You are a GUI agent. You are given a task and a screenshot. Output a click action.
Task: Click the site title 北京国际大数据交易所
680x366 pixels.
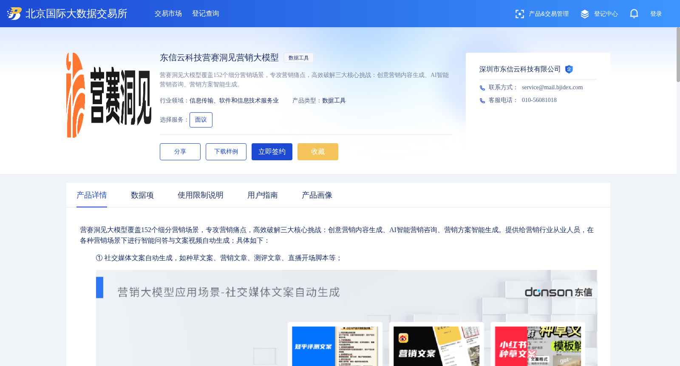click(x=76, y=14)
